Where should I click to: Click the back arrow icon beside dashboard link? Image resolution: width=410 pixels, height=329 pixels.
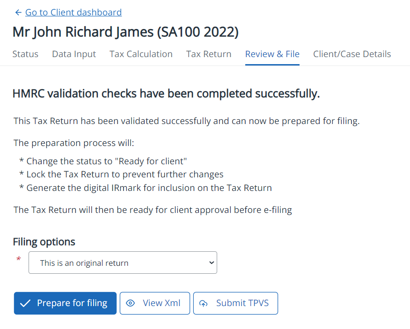pos(18,13)
